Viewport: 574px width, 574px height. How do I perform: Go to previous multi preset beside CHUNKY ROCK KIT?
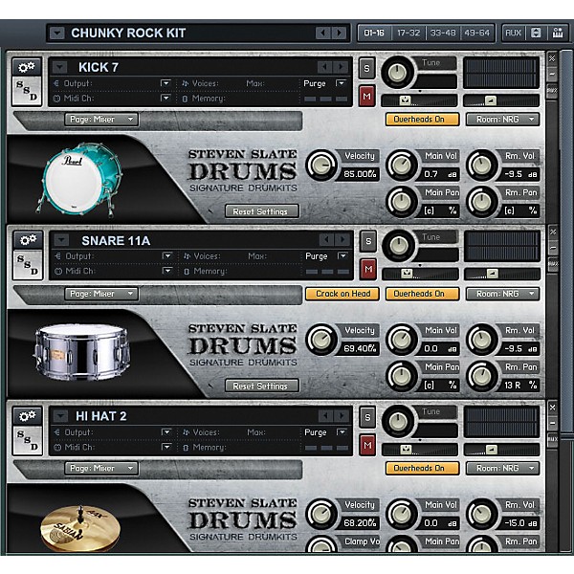[x=323, y=33]
